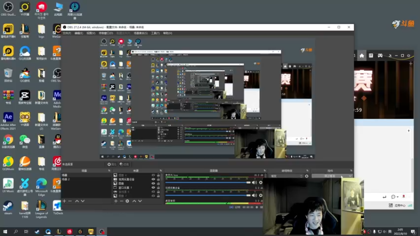Open the gamepad tab in the Douyu window
This screenshot has height=236, width=420.
coord(380,56)
